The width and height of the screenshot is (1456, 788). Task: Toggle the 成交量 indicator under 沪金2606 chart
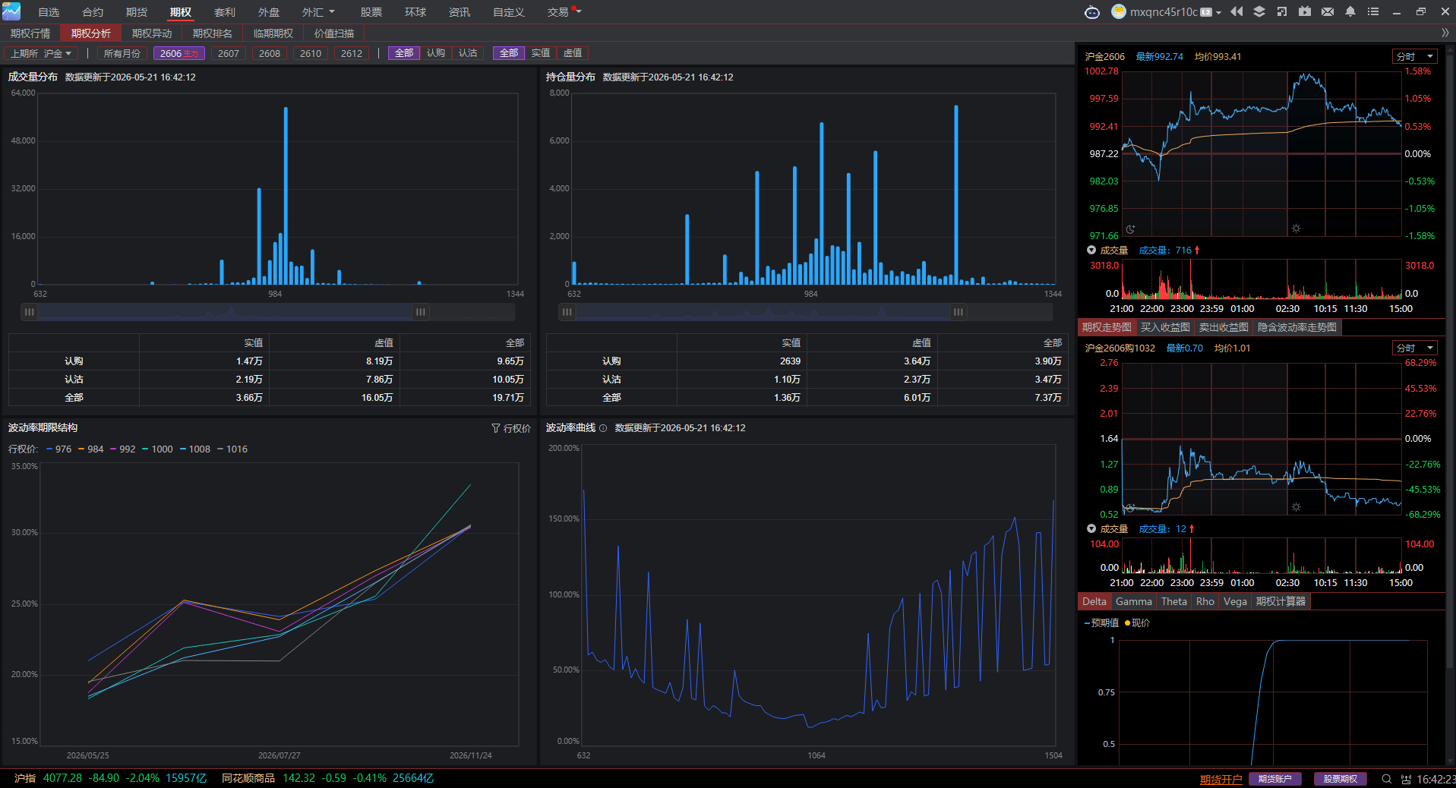click(1107, 251)
